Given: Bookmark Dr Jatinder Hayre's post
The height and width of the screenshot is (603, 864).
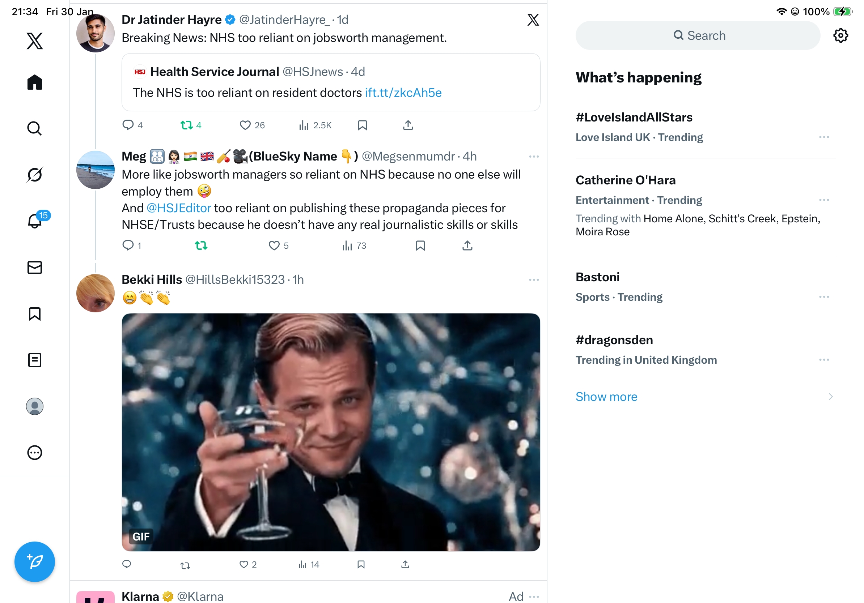Looking at the screenshot, I should point(362,125).
